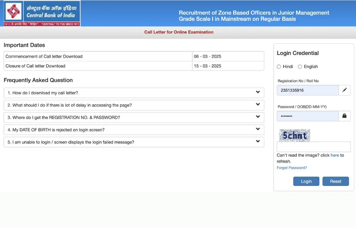Click the 'here' link to refresh the captcha
356x228 pixels.
(x=335, y=155)
